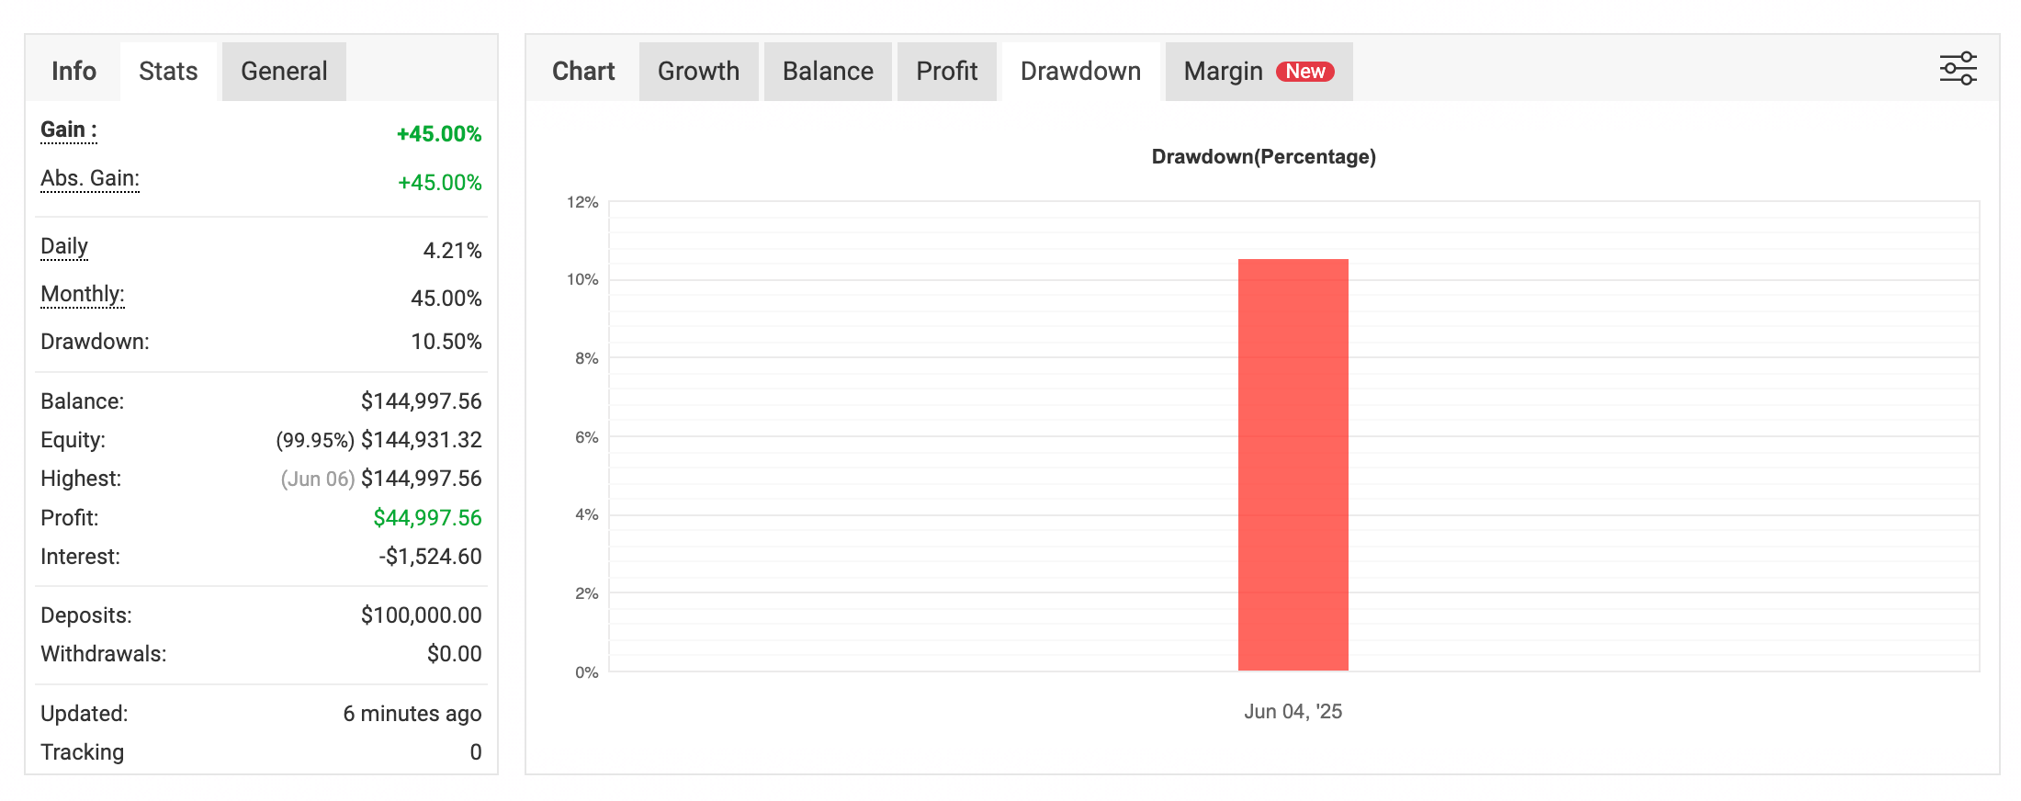Click the Abs. Gain label
This screenshot has width=2021, height=801.
coord(90,178)
